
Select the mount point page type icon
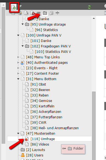[32, 13]
